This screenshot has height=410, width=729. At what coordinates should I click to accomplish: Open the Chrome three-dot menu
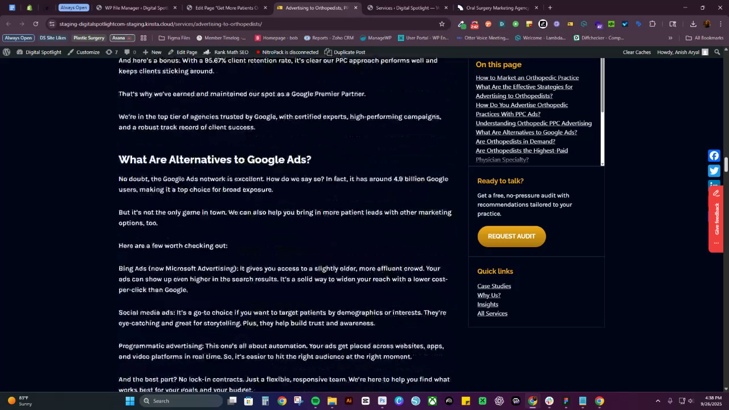pyautogui.click(x=720, y=24)
